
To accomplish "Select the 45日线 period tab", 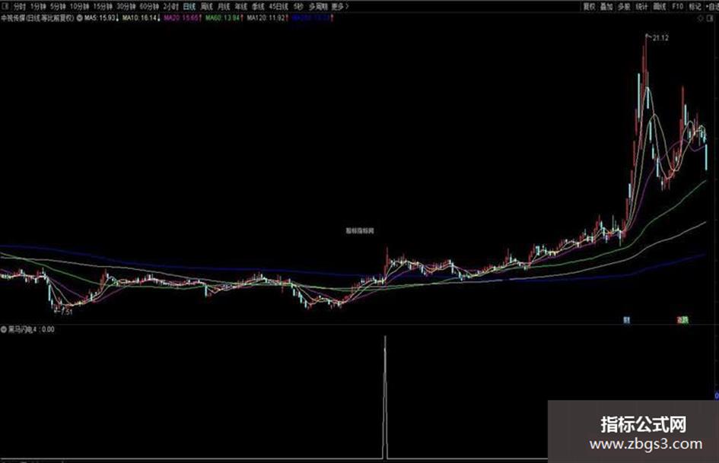I will (x=278, y=6).
